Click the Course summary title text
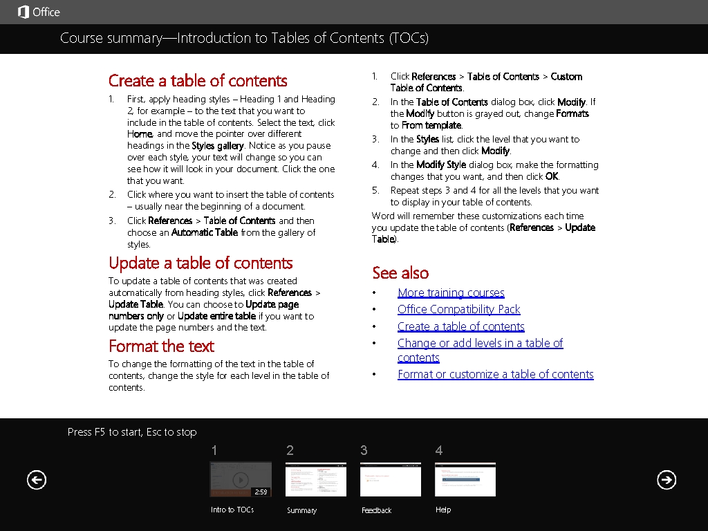708x531 pixels. click(244, 38)
